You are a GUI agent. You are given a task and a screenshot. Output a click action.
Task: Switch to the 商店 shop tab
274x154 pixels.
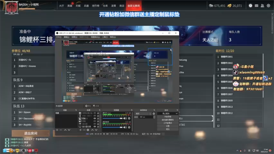[x=122, y=6]
